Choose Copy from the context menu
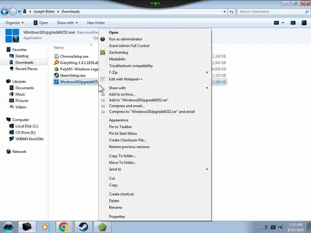This screenshot has width=311, height=233. (113, 185)
